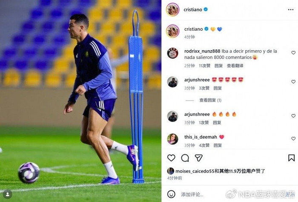The width and height of the screenshot is (298, 202).
Task: Click 回复 under the this_is_deemah comment
Action: coord(218,145)
